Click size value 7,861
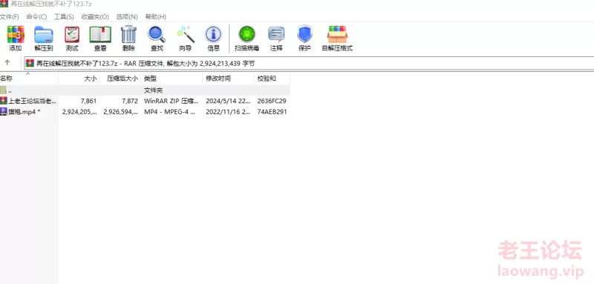594x284 pixels. (88, 101)
